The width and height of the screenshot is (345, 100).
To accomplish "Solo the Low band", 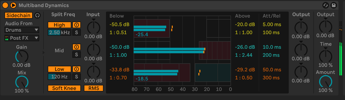I will [x=77, y=77].
